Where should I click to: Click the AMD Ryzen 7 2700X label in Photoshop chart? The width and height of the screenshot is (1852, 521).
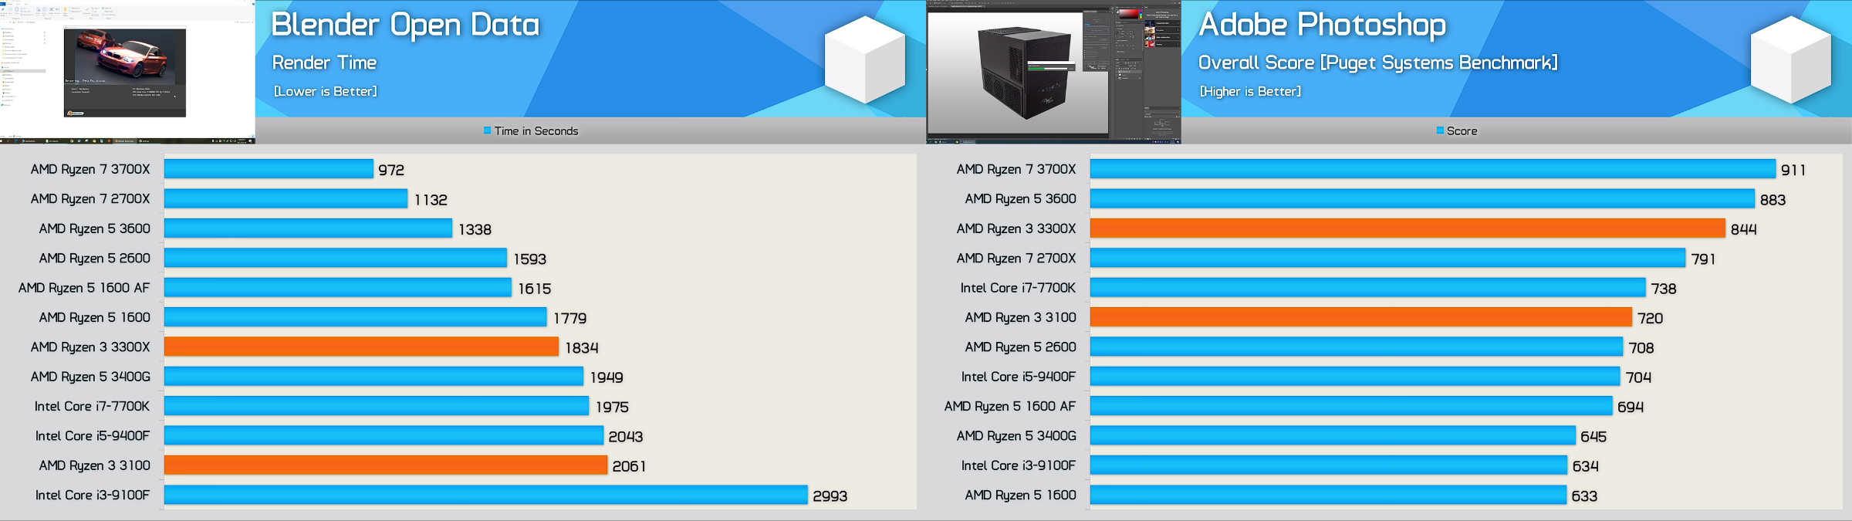[x=1016, y=258]
